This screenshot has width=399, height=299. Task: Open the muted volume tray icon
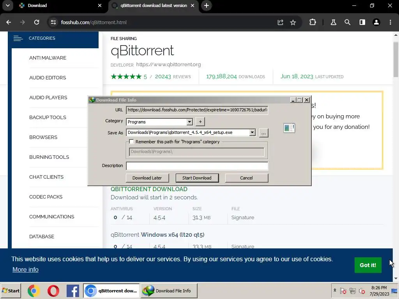point(362,291)
